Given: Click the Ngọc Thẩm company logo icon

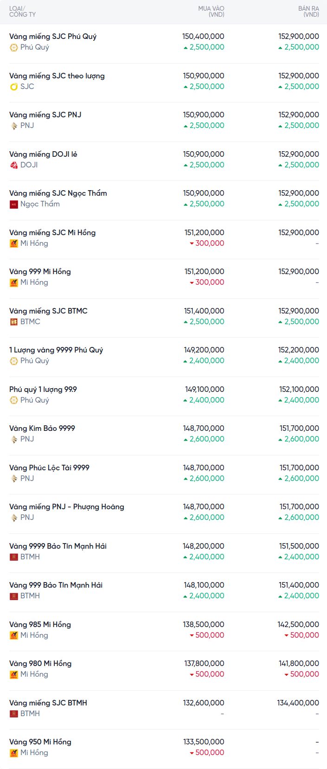Looking at the screenshot, I should tap(14, 204).
